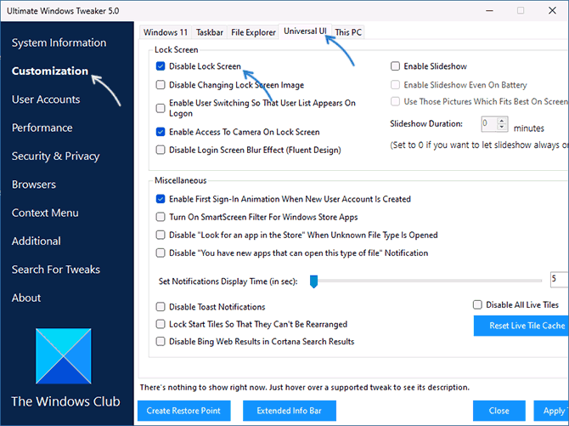Check Disable Look for an app in Store
This screenshot has height=426, width=569.
[161, 235]
